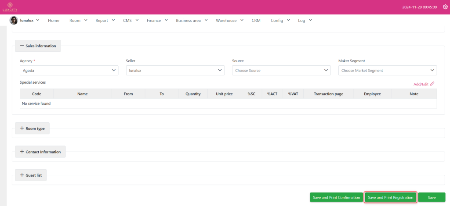Image resolution: width=450 pixels, height=206 pixels.
Task: Collapse the Sales information section
Action: pyautogui.click(x=38, y=46)
